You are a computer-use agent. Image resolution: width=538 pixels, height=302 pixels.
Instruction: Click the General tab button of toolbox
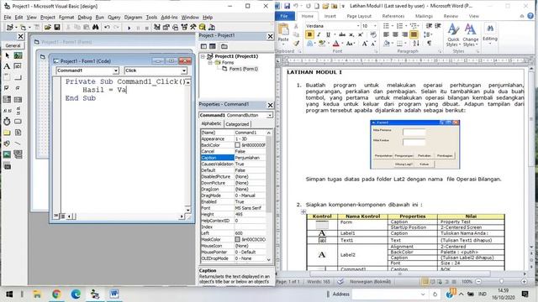pos(13,45)
